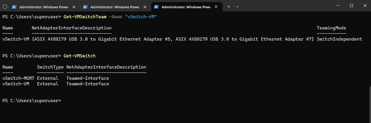Minimize the Windows Terminal window

click(338, 6)
